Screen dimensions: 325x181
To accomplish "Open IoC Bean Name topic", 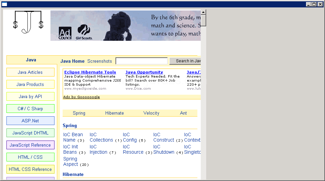I will pos(73,137).
